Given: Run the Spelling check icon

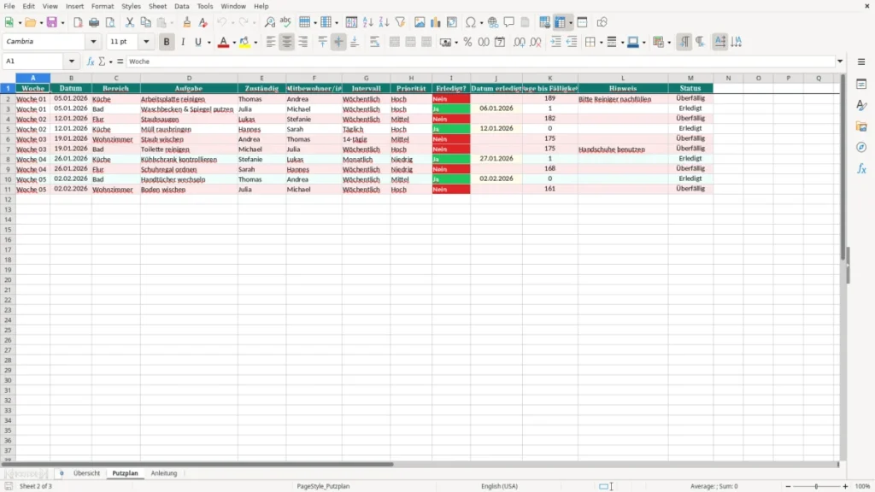Looking at the screenshot, I should pos(285,22).
